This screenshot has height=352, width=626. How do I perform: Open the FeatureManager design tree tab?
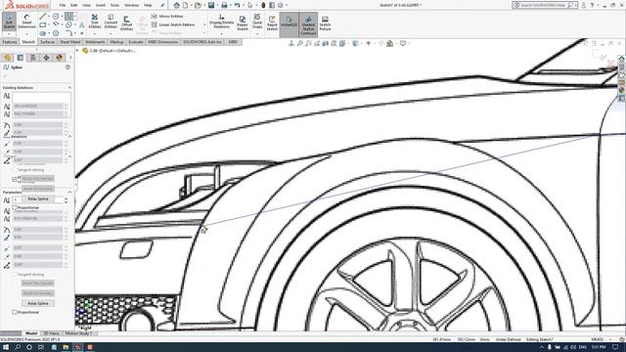point(7,58)
